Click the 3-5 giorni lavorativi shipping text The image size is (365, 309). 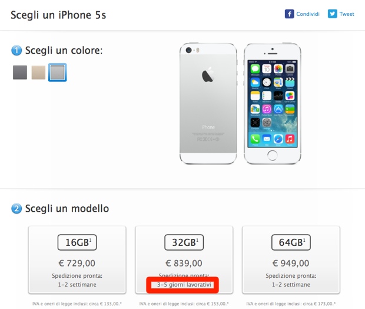coord(184,285)
